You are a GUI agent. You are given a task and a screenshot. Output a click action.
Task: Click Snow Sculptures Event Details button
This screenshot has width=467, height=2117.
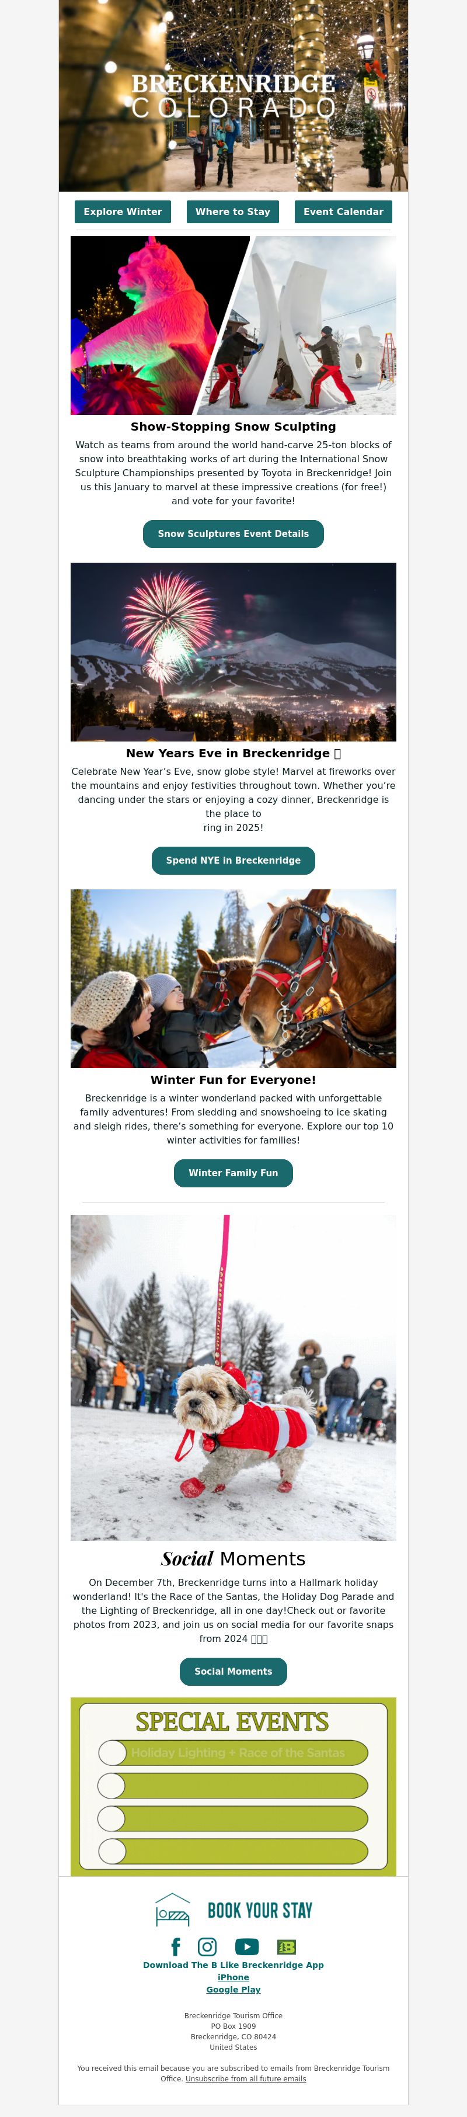(x=233, y=534)
